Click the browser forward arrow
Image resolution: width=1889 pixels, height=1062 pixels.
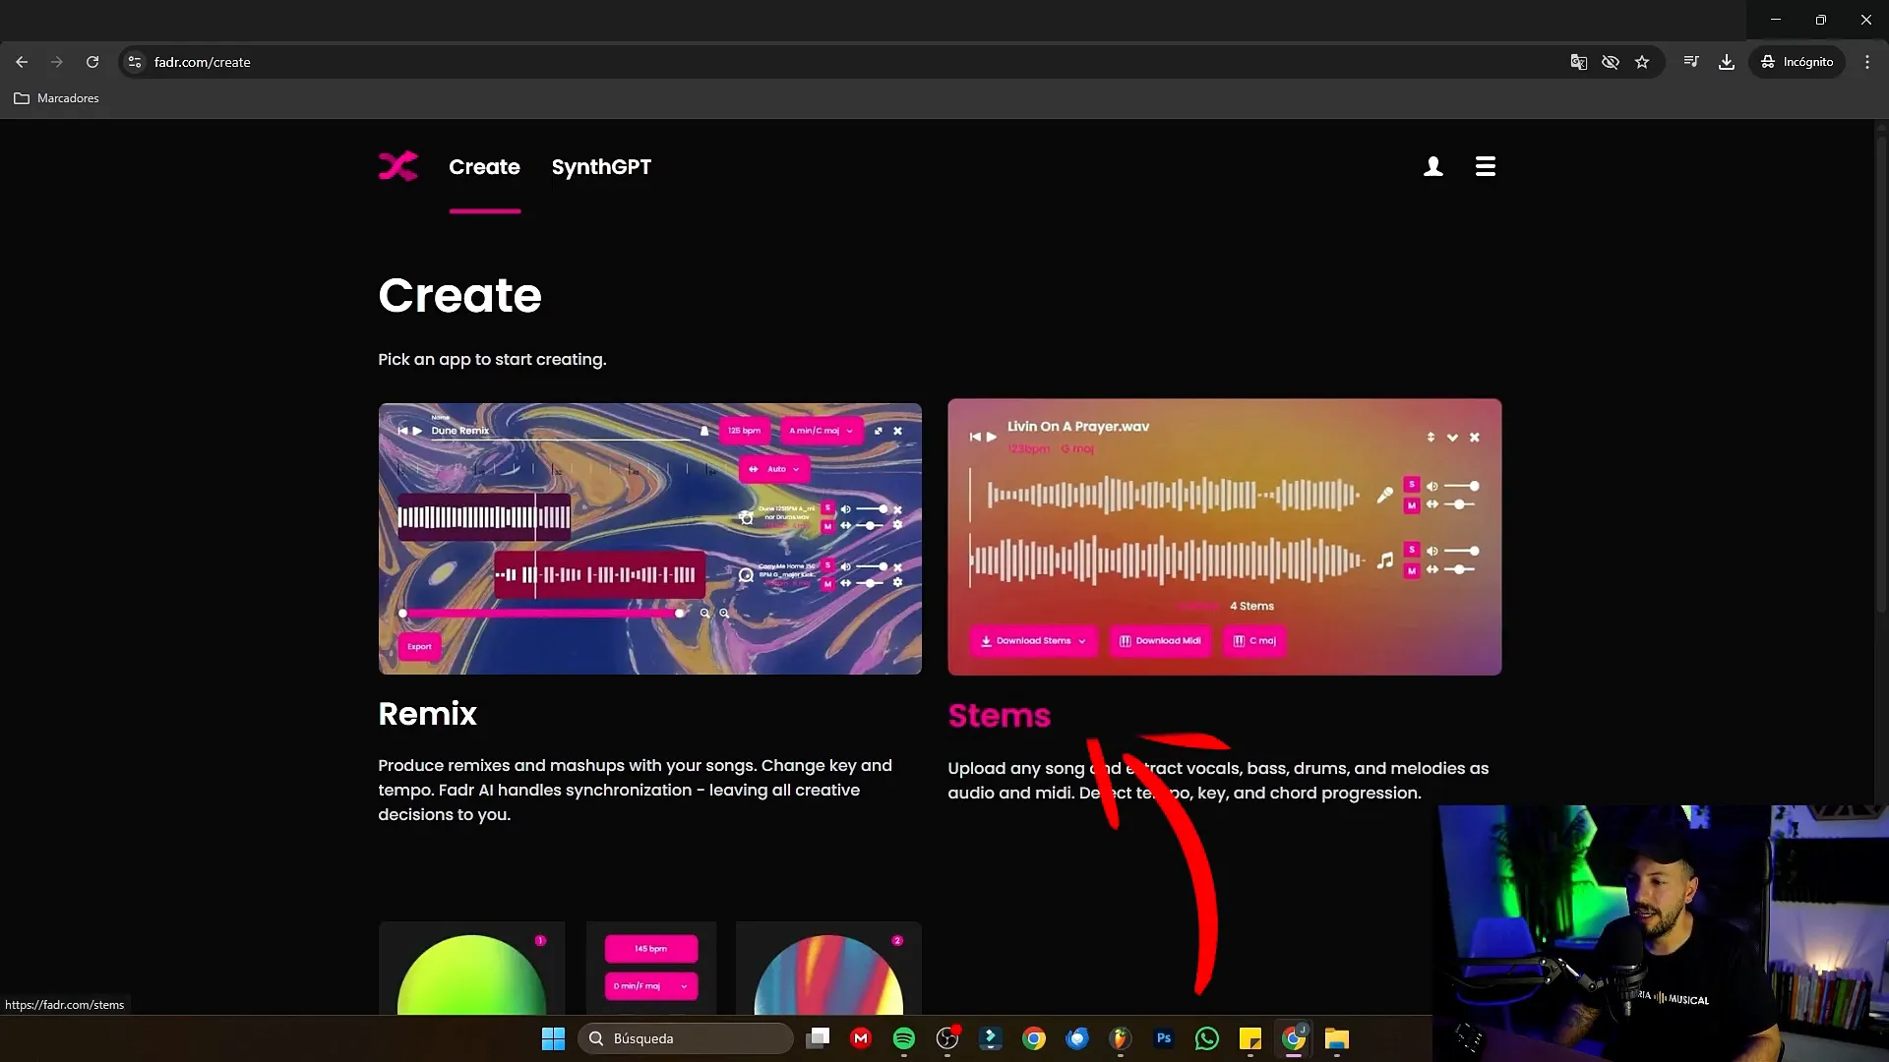57,62
